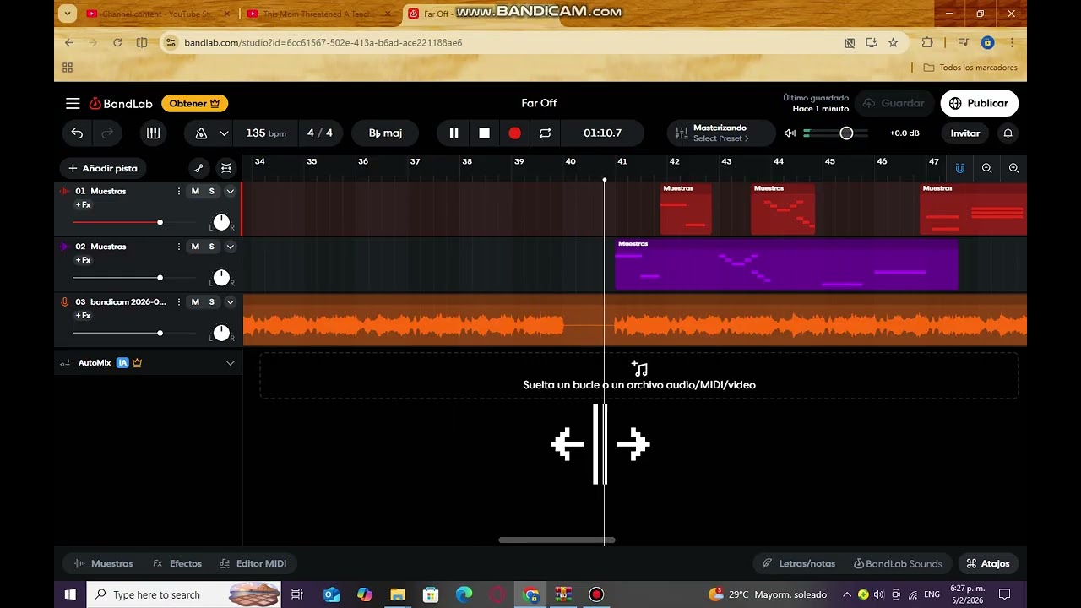Add Fx to track 01 Muestras
The height and width of the screenshot is (608, 1081).
tap(83, 205)
